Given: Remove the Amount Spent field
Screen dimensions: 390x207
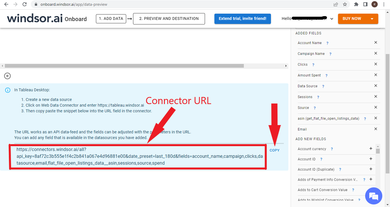Looking at the screenshot, I should pos(376,75).
